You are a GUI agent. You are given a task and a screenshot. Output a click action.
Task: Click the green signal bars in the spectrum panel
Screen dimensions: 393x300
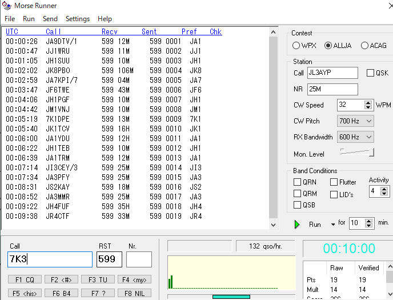(171, 282)
